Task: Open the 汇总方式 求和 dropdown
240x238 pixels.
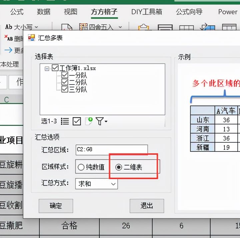Action: (97, 184)
